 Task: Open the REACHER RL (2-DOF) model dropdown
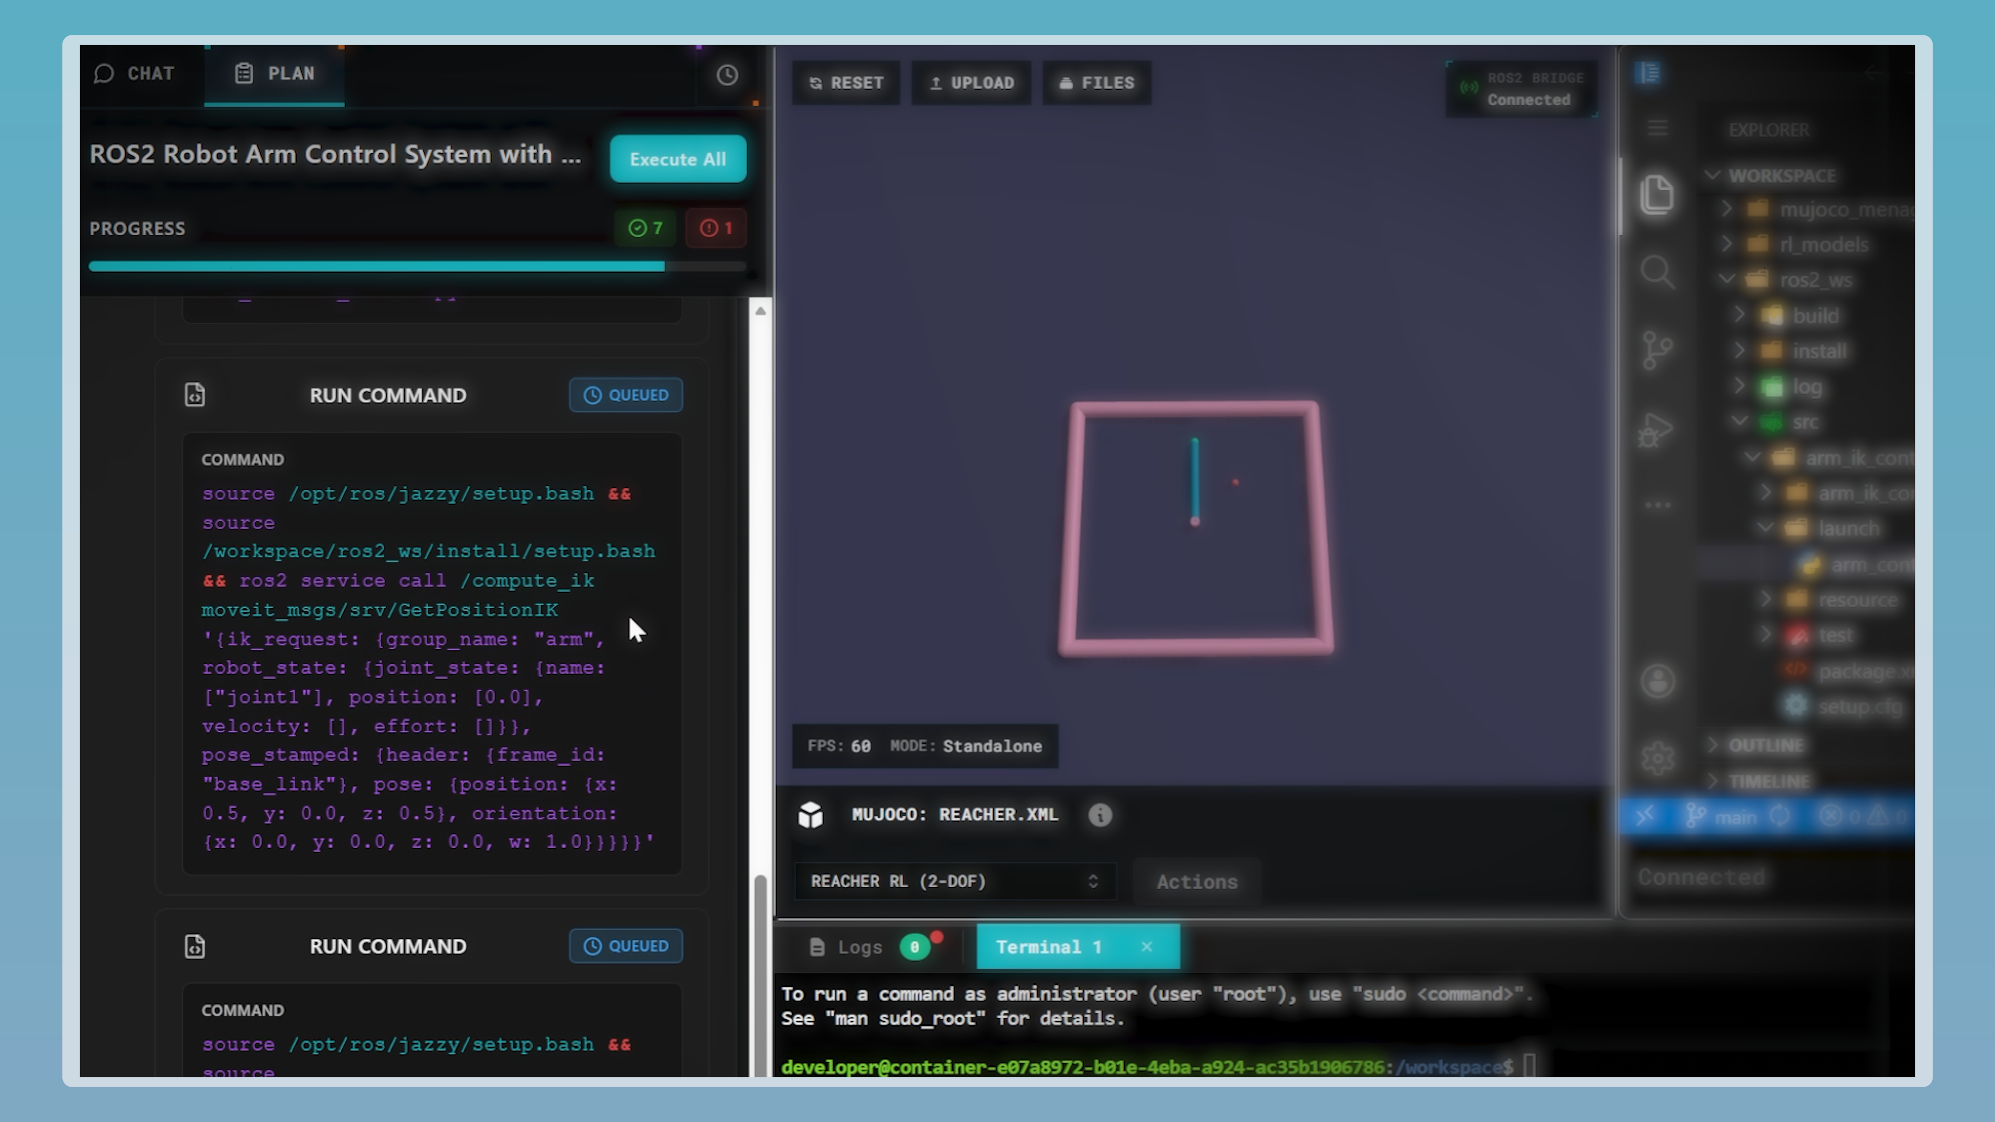coord(955,881)
